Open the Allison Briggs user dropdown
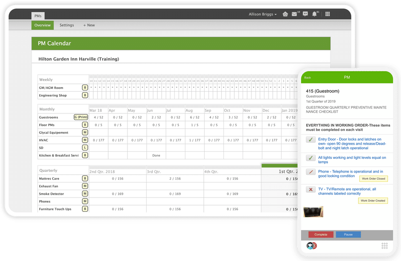The height and width of the screenshot is (261, 401). coord(263,14)
